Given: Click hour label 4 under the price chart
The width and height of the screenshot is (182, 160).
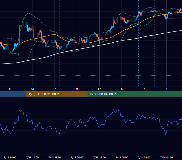Looking at the screenshot, I should pos(166,89).
